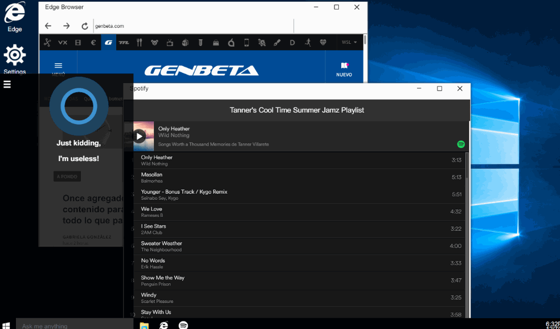560x329 pixels.
Task: Open the euro sign icon in site bar
Action: (x=93, y=43)
